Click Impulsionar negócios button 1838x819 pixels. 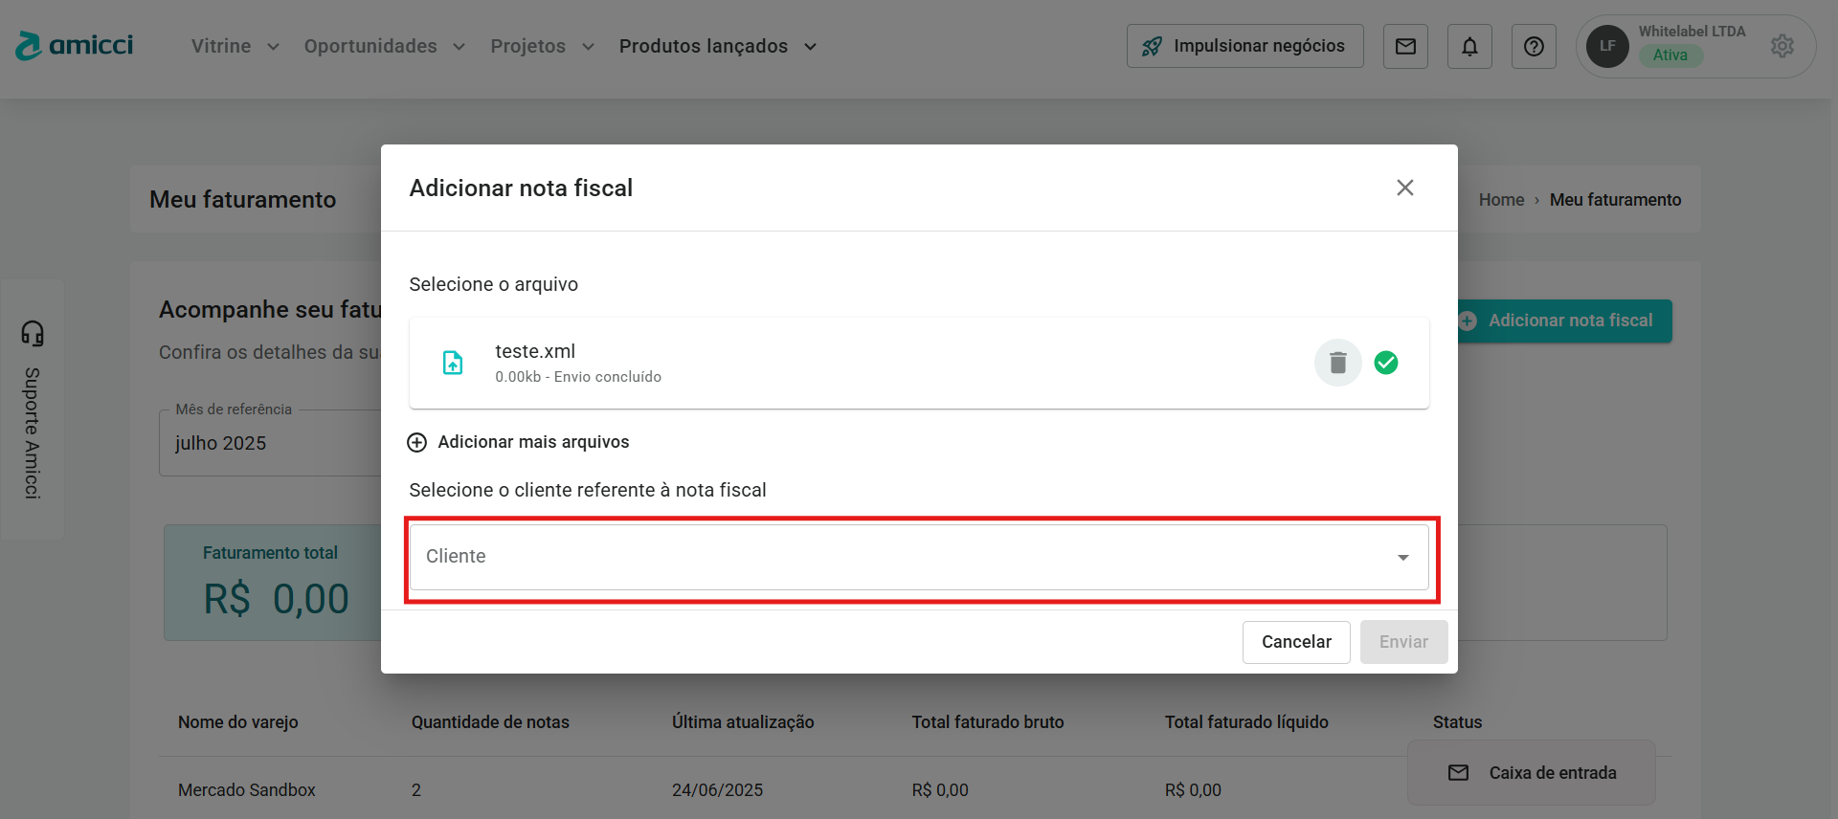1244,46
